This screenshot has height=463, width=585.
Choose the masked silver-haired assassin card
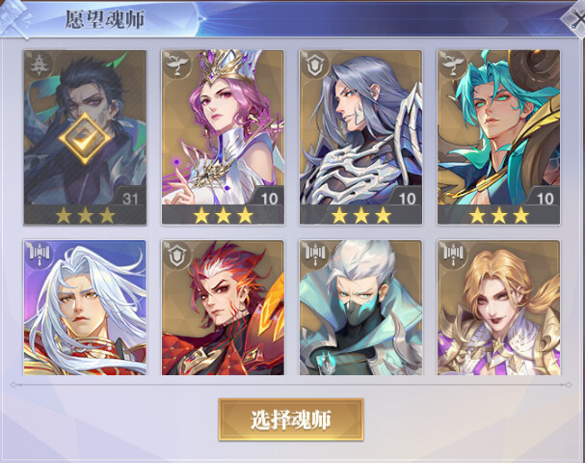pyautogui.click(x=360, y=308)
